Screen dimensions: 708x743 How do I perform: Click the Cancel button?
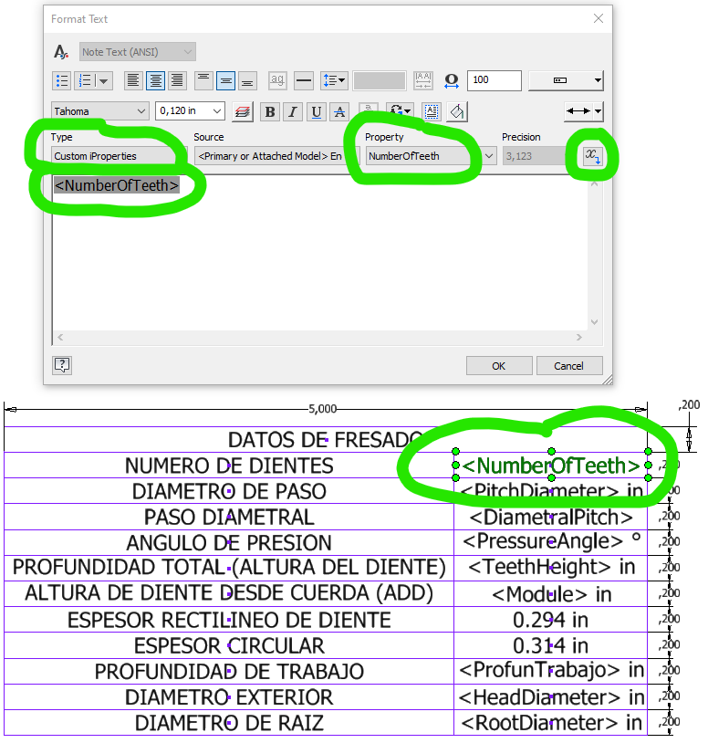pyautogui.click(x=568, y=366)
